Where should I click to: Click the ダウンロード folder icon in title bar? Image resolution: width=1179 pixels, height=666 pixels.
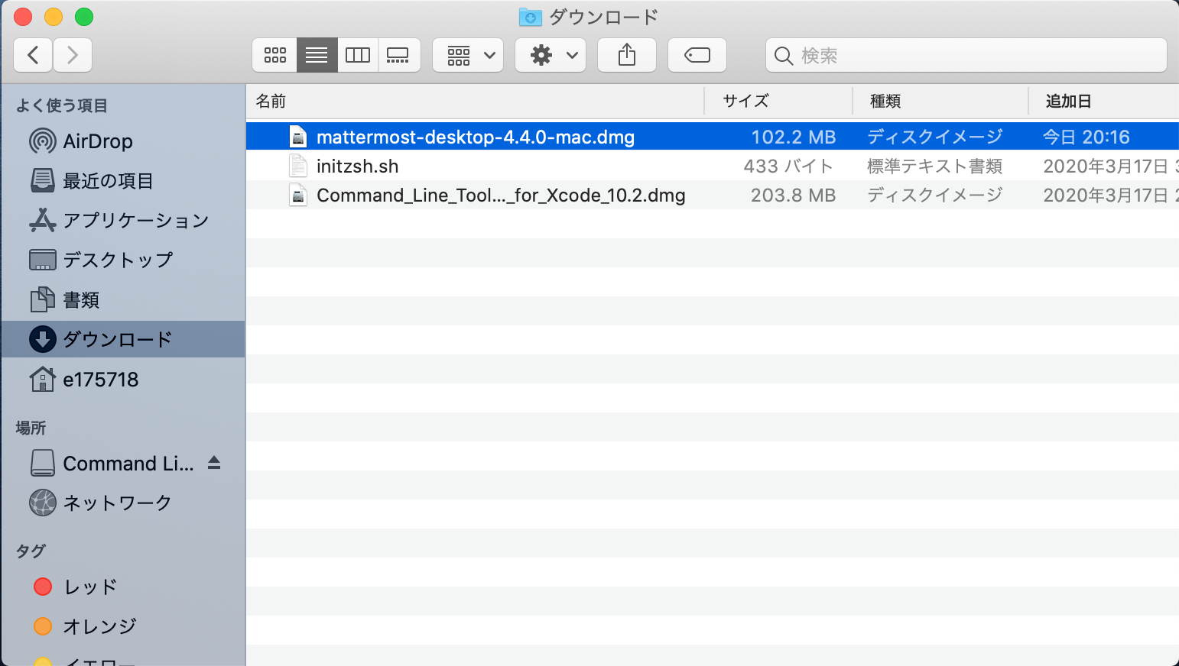click(x=530, y=17)
